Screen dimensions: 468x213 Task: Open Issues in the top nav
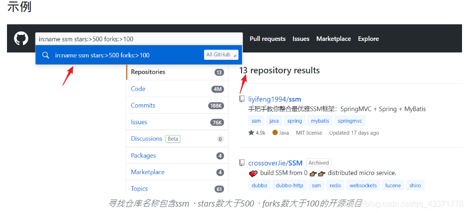[x=301, y=39]
